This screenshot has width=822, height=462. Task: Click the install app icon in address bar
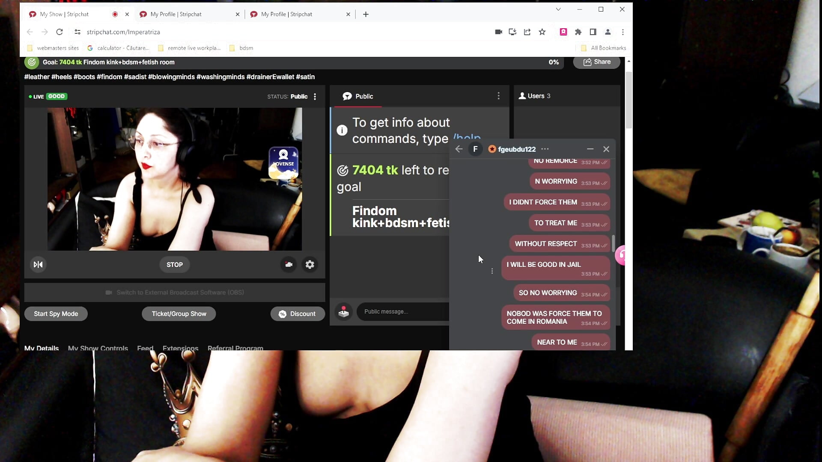[512, 32]
